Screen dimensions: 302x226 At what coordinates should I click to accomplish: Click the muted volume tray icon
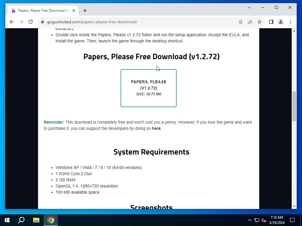[264, 220]
